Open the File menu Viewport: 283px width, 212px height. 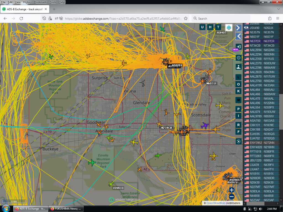click(3, 2)
